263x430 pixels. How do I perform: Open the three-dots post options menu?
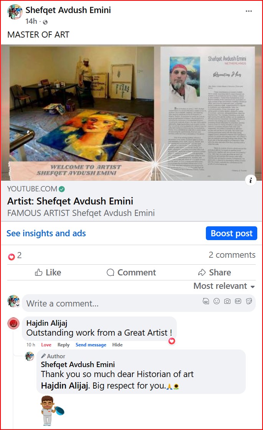coord(248,11)
